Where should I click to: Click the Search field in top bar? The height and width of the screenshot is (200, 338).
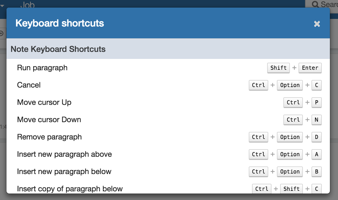[323, 4]
